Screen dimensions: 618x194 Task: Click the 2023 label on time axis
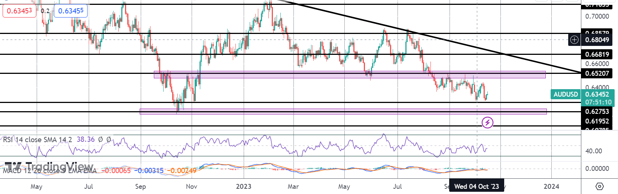coord(244,186)
